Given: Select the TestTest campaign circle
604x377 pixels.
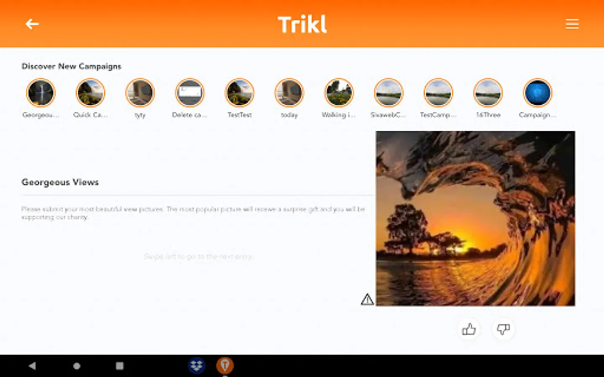Looking at the screenshot, I should [240, 93].
